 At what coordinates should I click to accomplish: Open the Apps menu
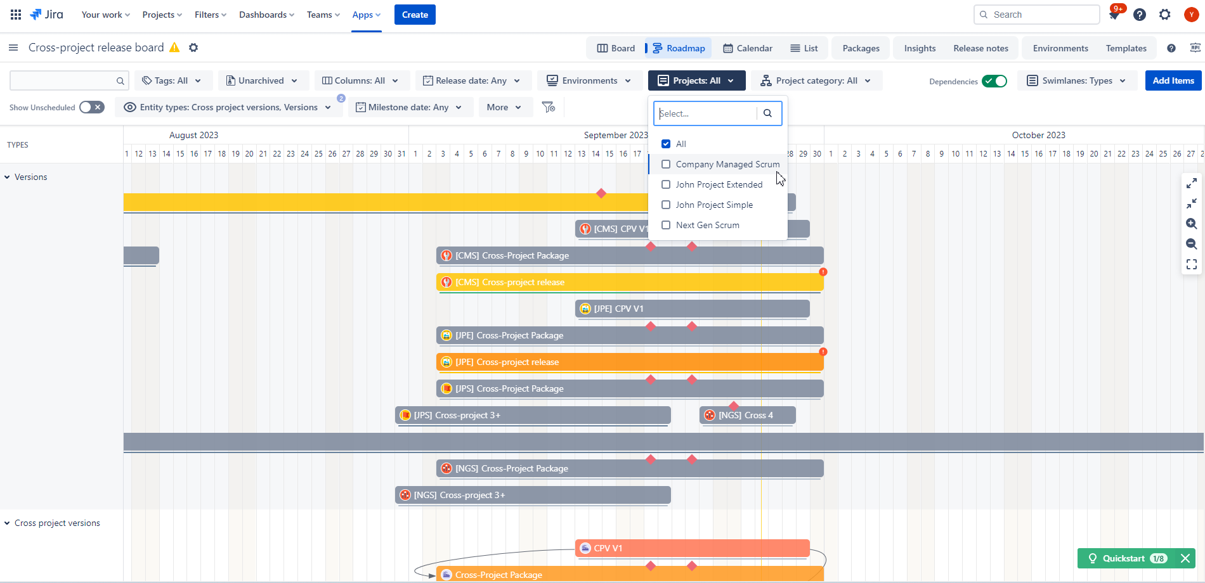point(365,15)
